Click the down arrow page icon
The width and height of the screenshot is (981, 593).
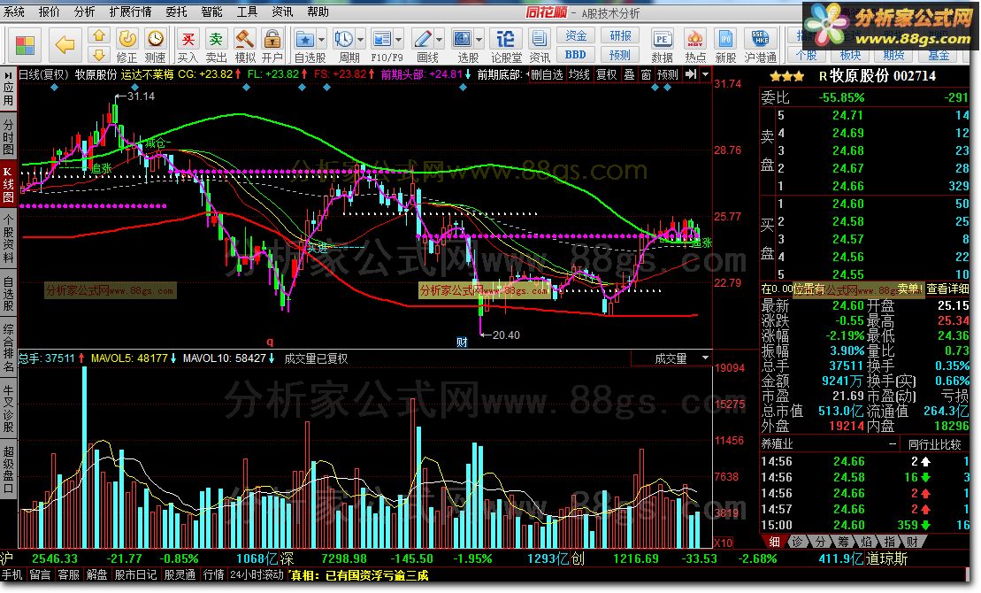pyautogui.click(x=99, y=54)
